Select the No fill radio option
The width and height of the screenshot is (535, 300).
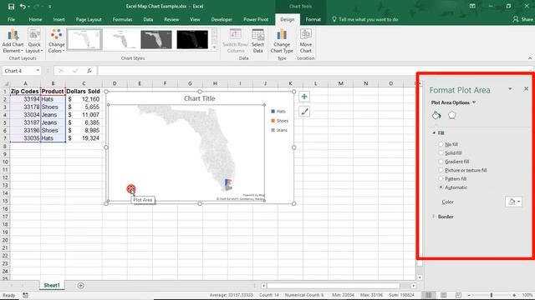[441, 144]
